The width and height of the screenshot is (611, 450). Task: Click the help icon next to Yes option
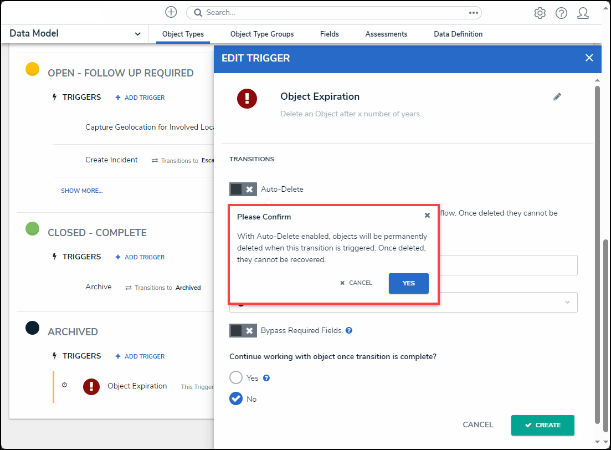click(266, 378)
